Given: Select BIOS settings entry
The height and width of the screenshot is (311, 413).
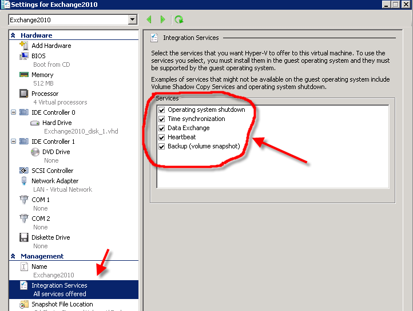Looking at the screenshot, I should coord(38,56).
